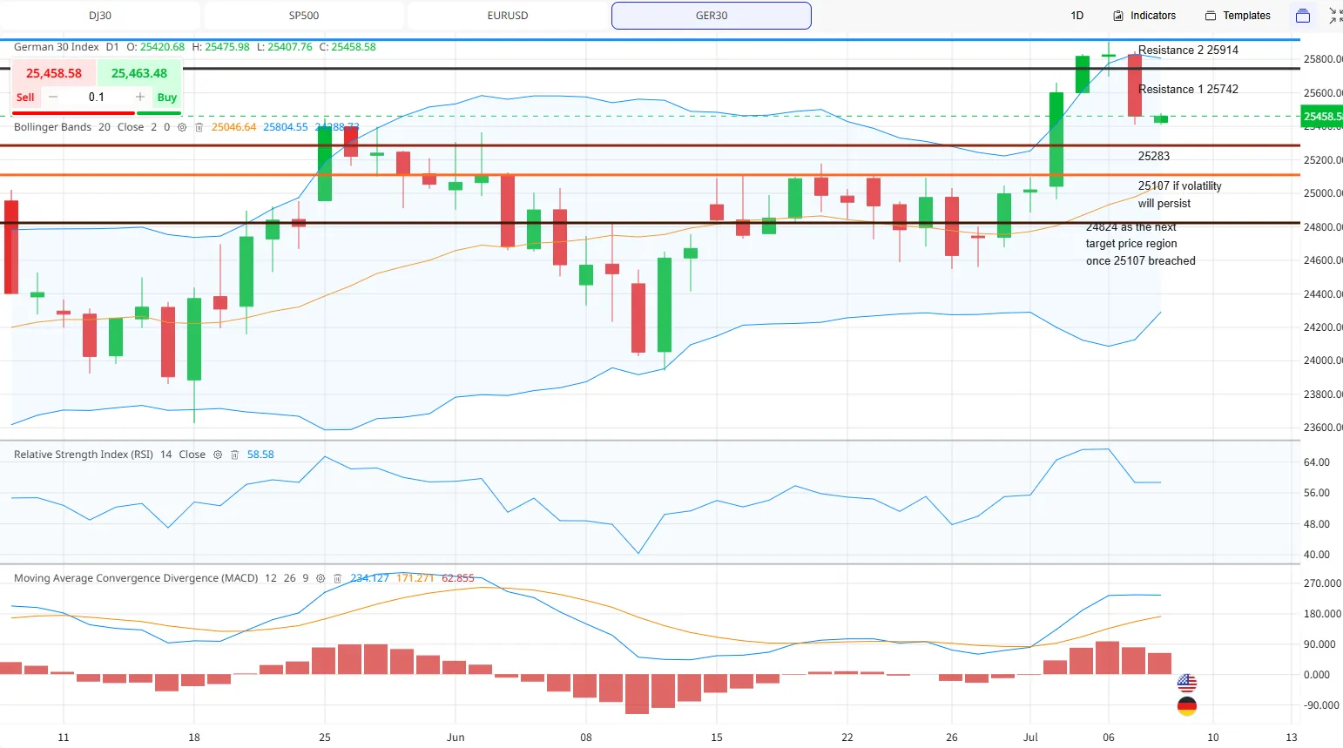Collapse chart with the shrink arrows icon
Image resolution: width=1343 pixels, height=748 pixels.
coord(1335,16)
